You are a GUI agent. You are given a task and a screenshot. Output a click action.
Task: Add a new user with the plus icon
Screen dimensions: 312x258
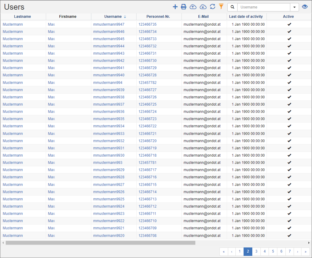click(x=175, y=7)
